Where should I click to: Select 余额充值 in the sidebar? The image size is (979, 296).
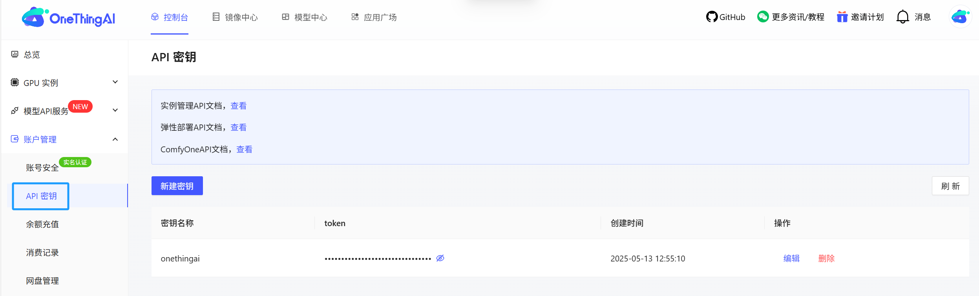(x=42, y=224)
